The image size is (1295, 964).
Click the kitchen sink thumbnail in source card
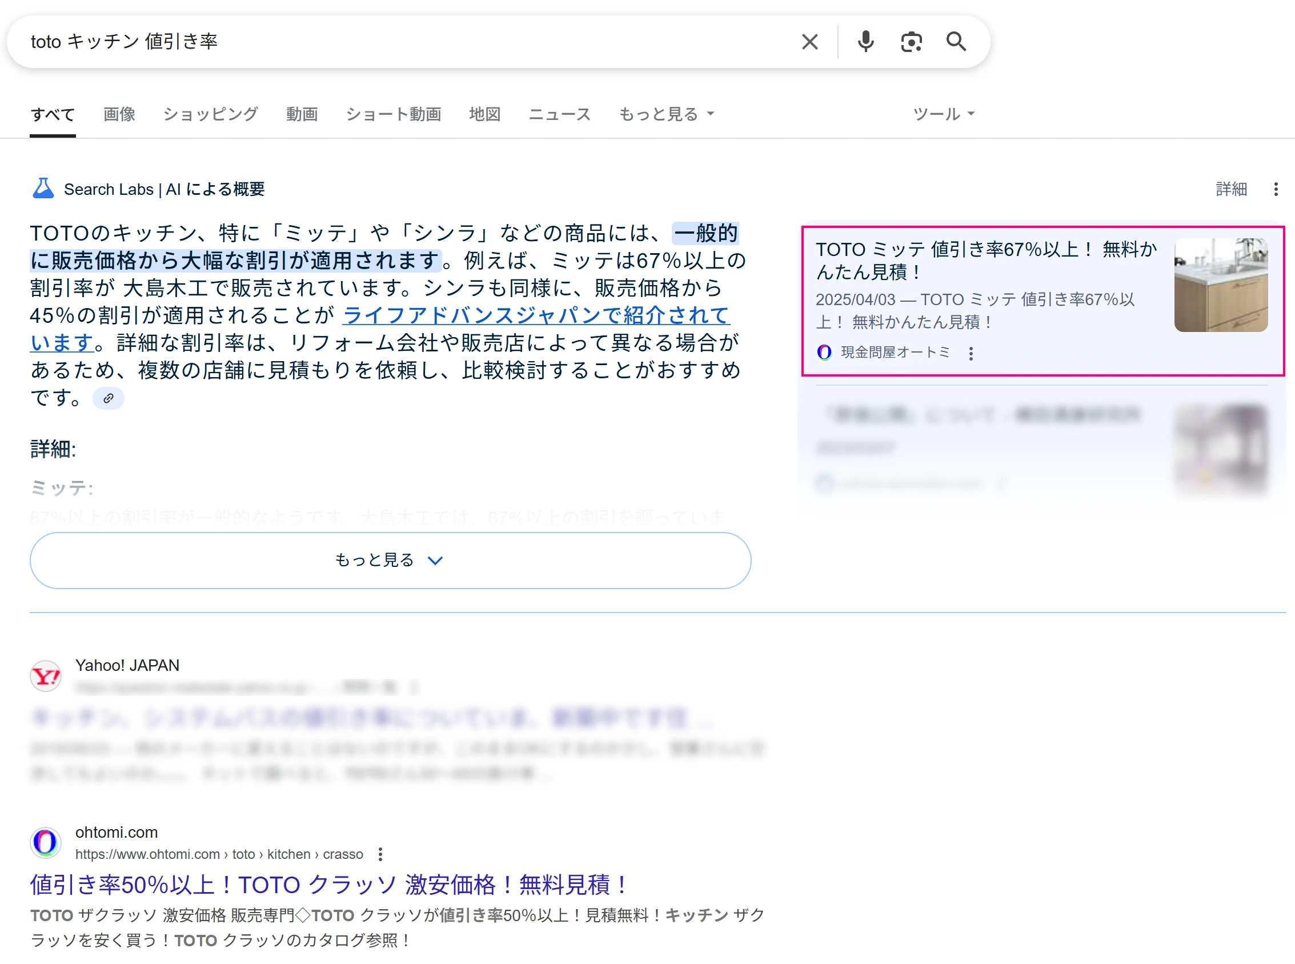1221,285
